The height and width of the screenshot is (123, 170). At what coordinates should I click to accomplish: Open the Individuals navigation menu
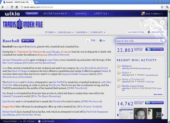tap(66, 32)
